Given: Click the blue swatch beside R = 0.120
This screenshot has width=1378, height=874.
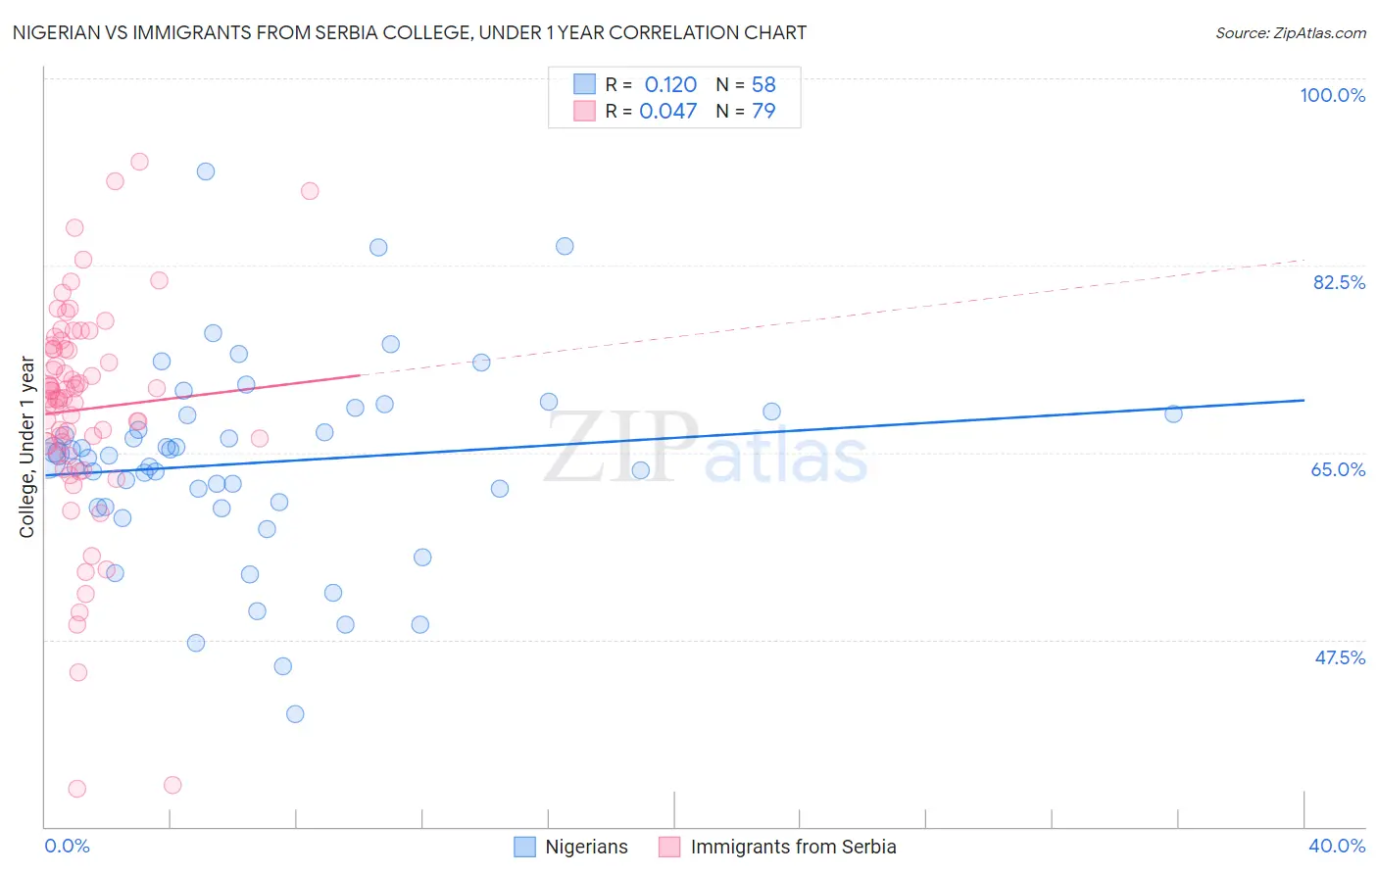Looking at the screenshot, I should (584, 84).
